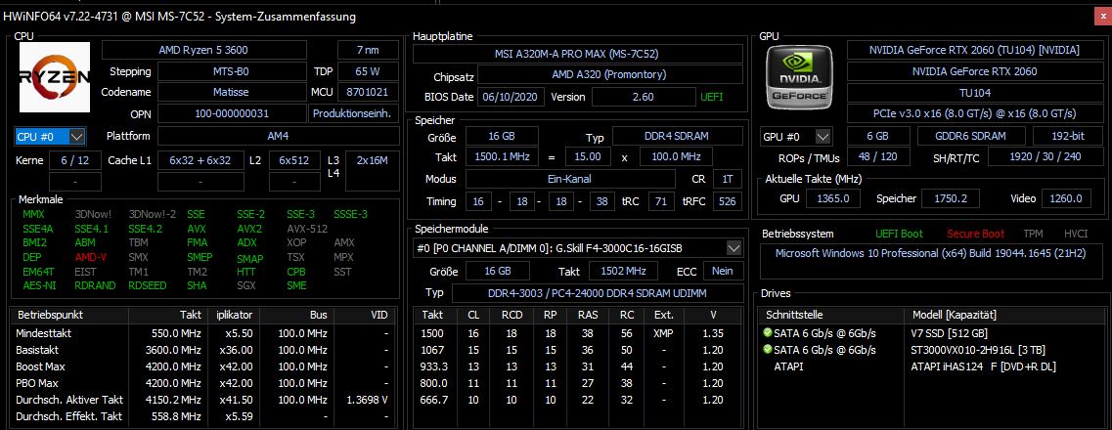Click the green status icon for ST3000VX010 drive

tap(768, 350)
